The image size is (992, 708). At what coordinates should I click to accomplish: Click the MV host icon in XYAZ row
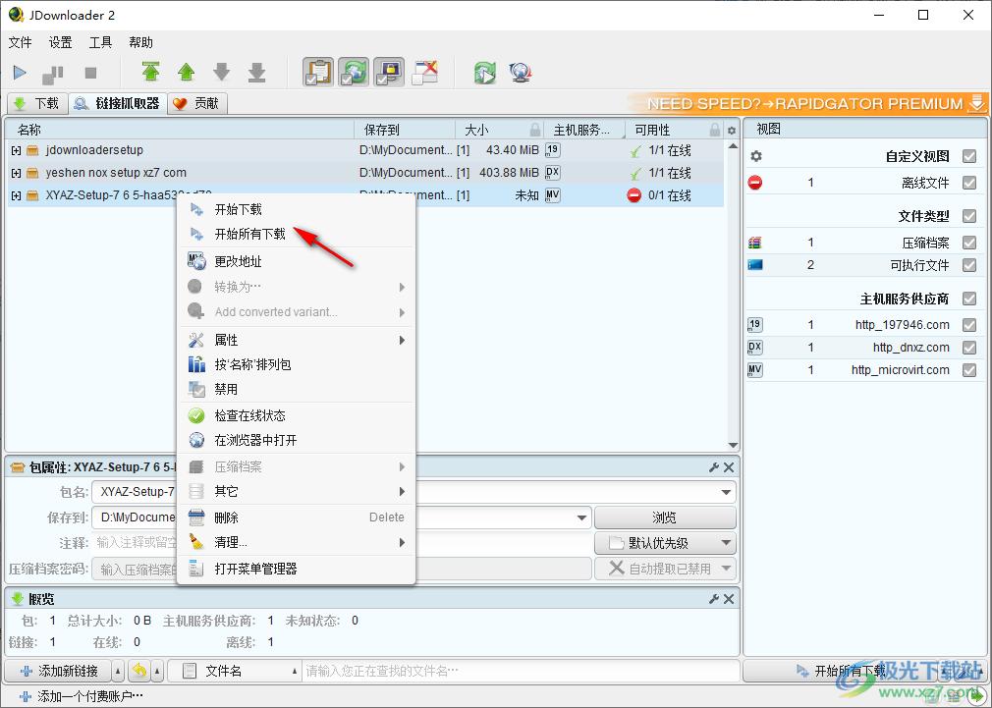(552, 194)
